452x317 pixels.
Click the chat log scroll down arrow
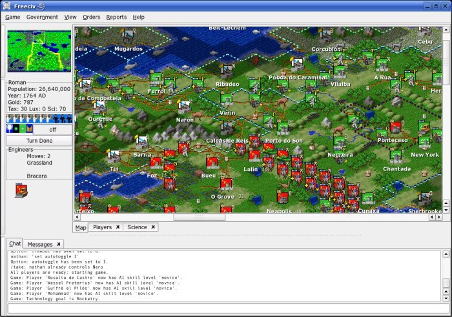(x=446, y=298)
